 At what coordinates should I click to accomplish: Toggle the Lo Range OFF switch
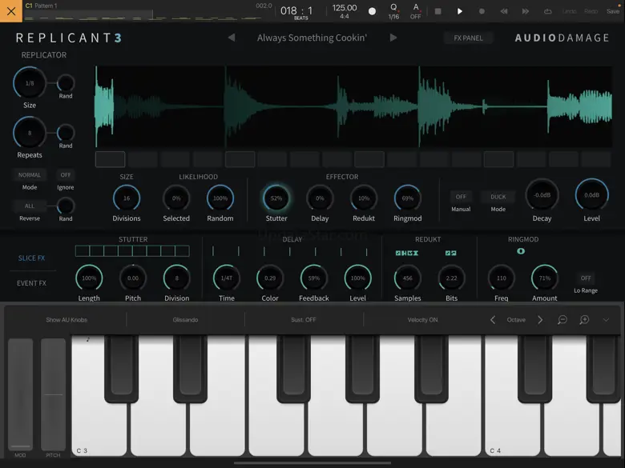coord(586,278)
